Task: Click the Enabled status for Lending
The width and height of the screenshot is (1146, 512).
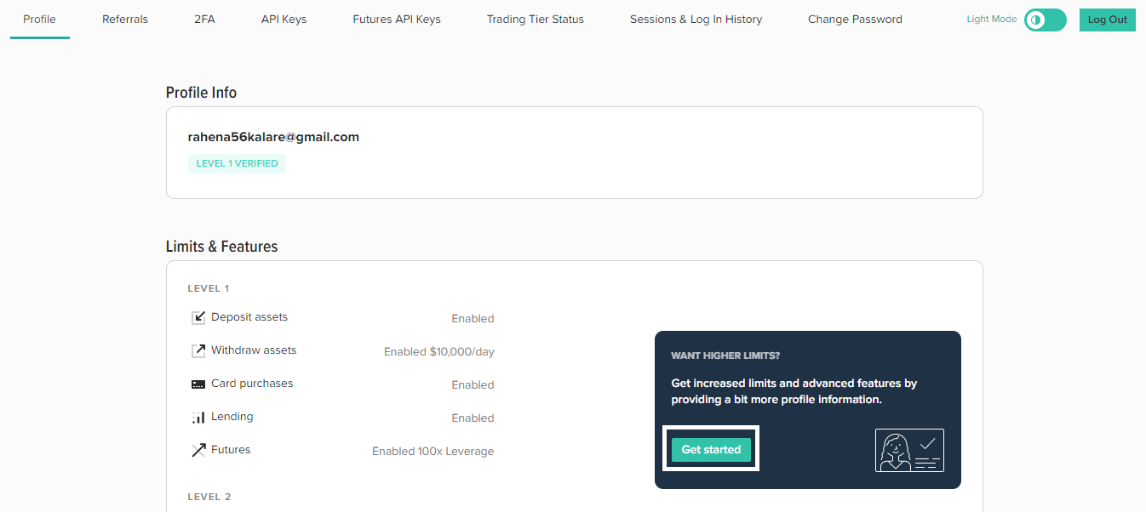Action: pos(473,418)
